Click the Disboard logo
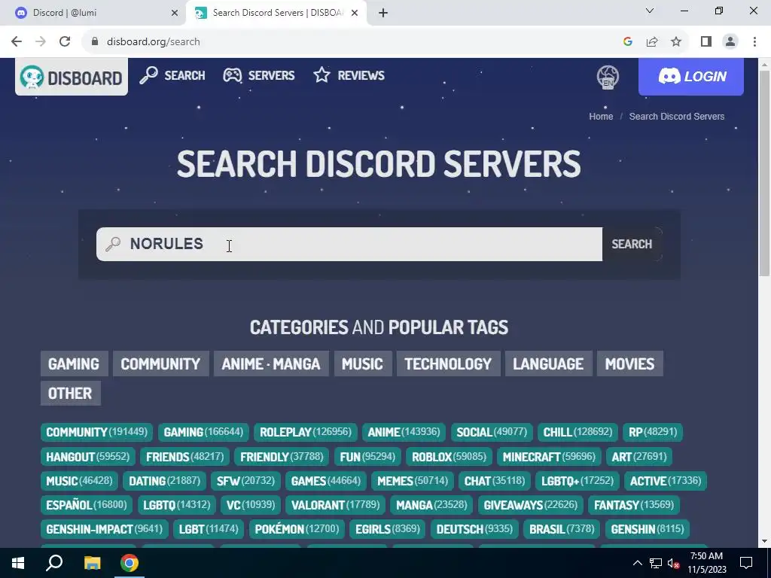 (72, 77)
